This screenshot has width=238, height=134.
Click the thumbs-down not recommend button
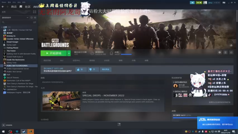point(93,69)
